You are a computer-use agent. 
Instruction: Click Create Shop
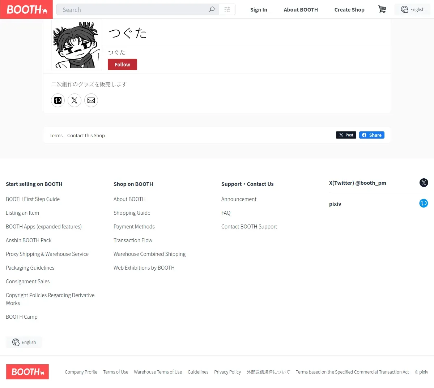click(x=349, y=10)
